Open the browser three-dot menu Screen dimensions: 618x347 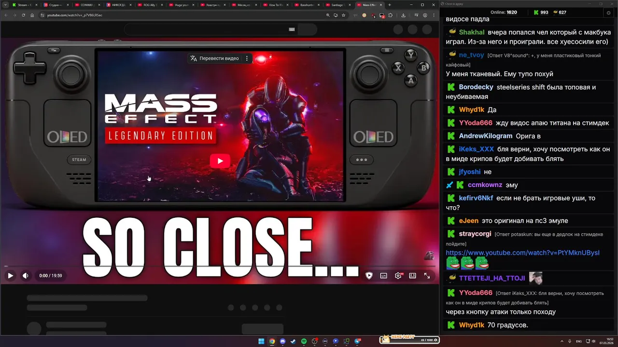[x=434, y=15]
